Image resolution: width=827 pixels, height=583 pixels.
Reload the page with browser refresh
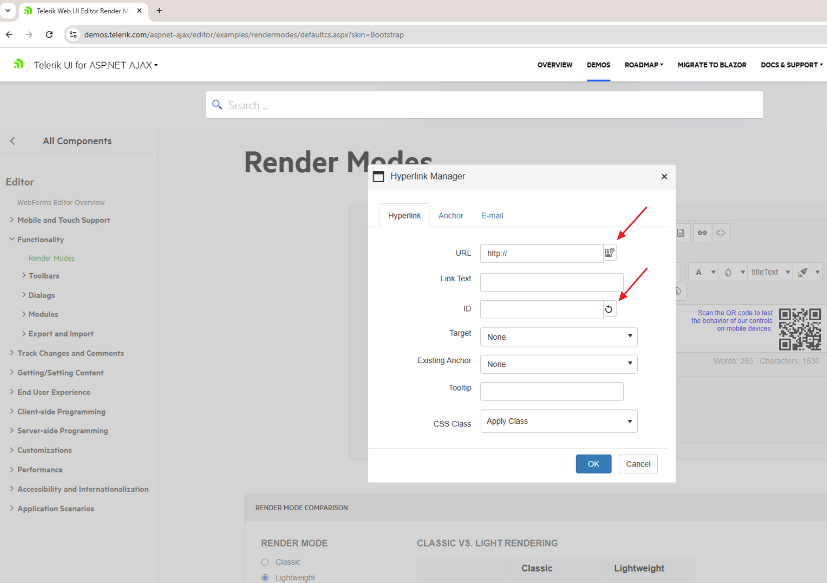[x=49, y=34]
